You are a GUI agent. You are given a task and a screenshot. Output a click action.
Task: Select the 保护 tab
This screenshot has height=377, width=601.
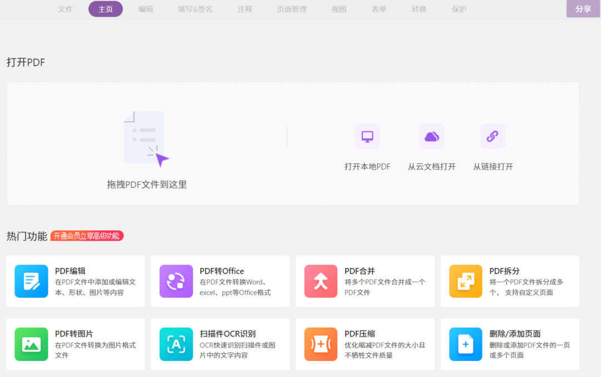point(459,9)
